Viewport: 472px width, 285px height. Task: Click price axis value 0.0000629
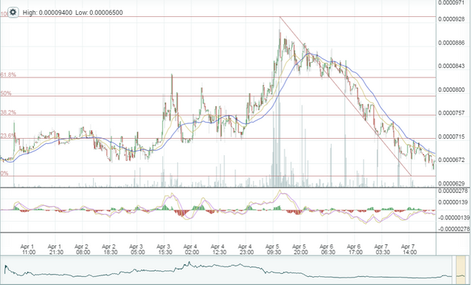pyautogui.click(x=451, y=183)
